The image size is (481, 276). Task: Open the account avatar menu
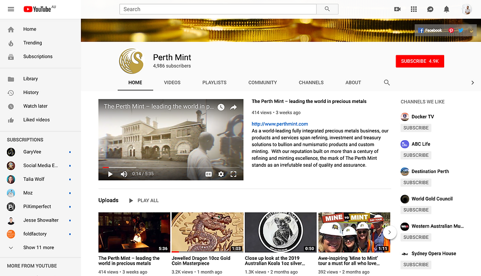[x=467, y=9]
